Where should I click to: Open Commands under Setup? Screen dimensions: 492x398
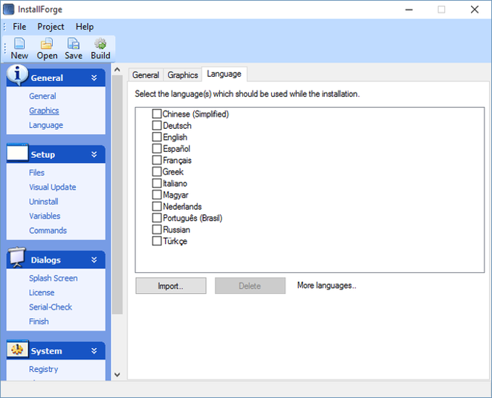(x=48, y=230)
